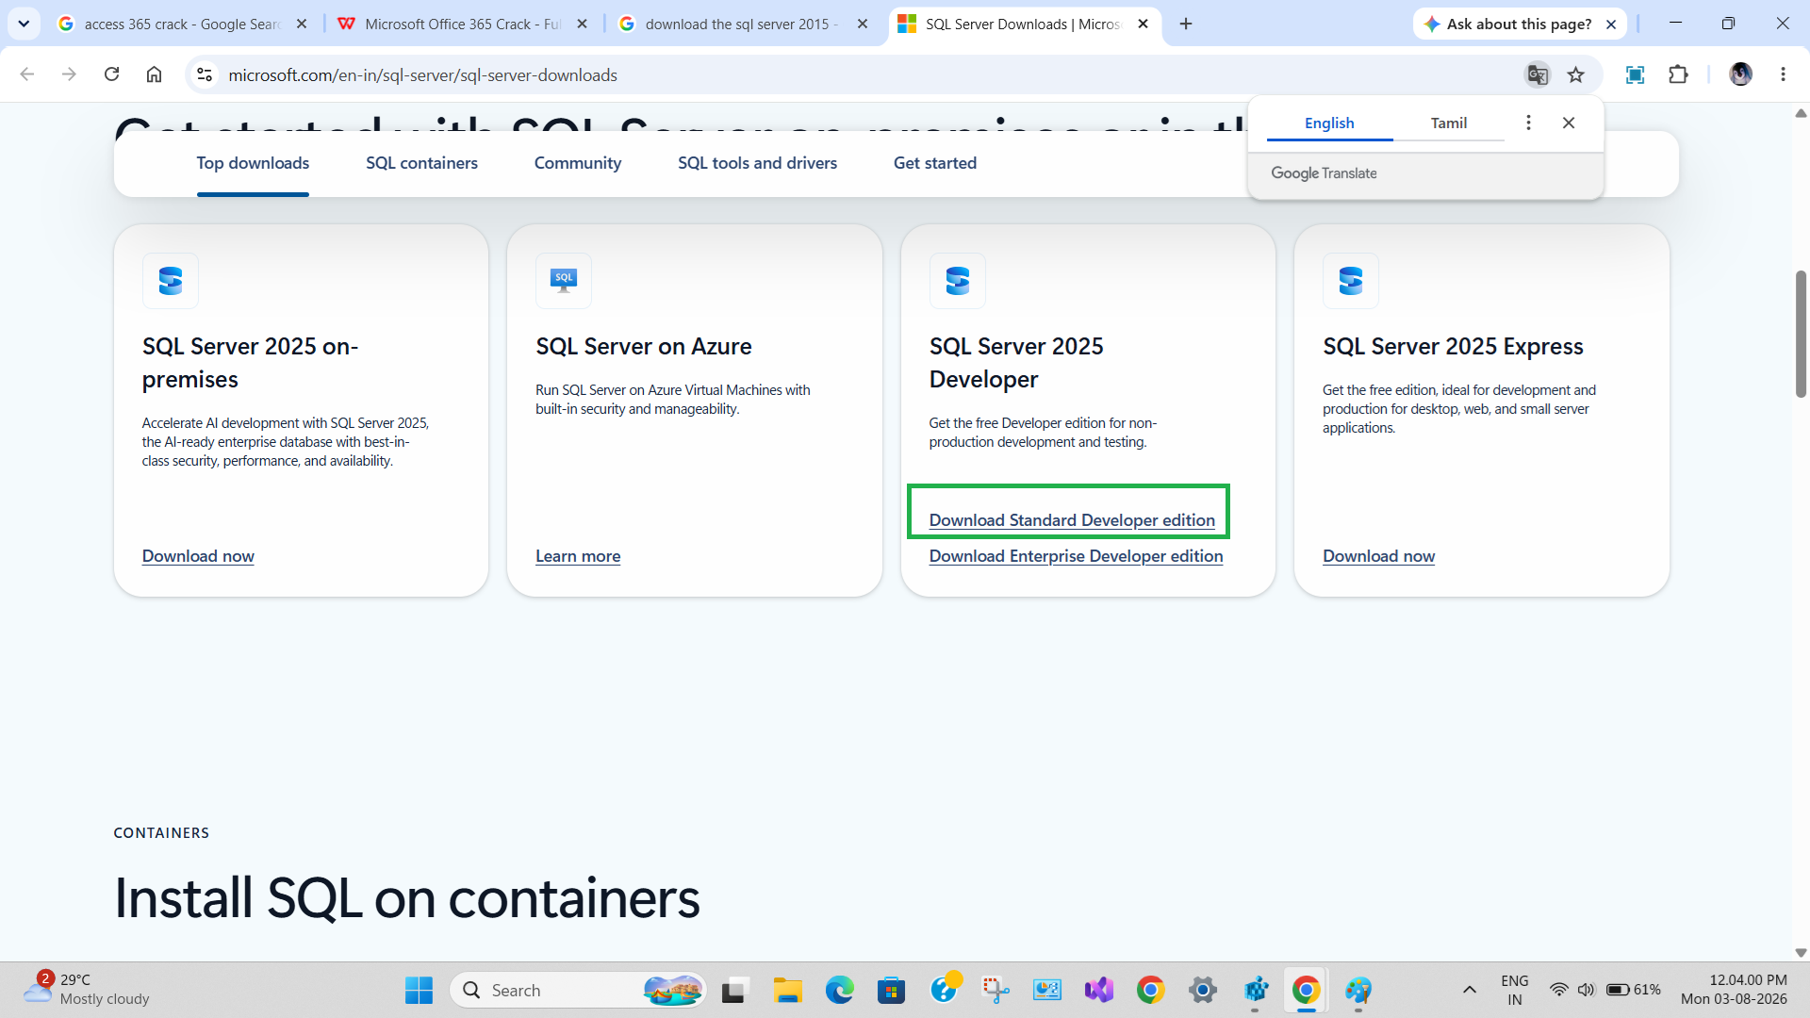
Task: Close the 'access 365 crack' tab
Action: pos(302,24)
